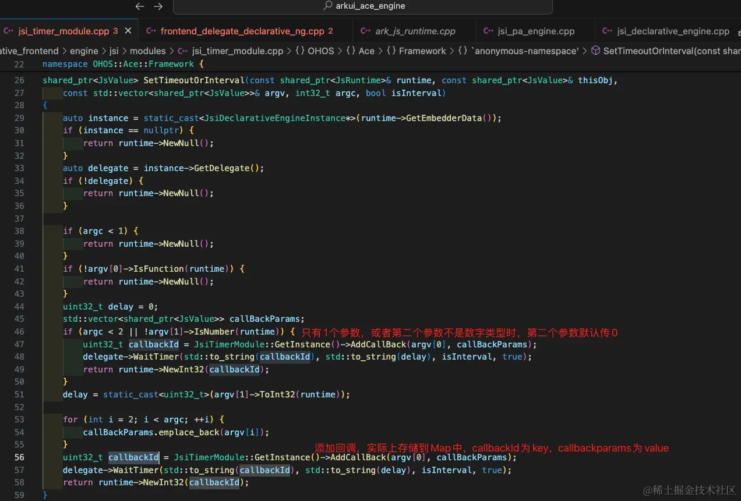Open ark_js_runtime.cpp tab
This screenshot has width=741, height=501.
tap(415, 31)
